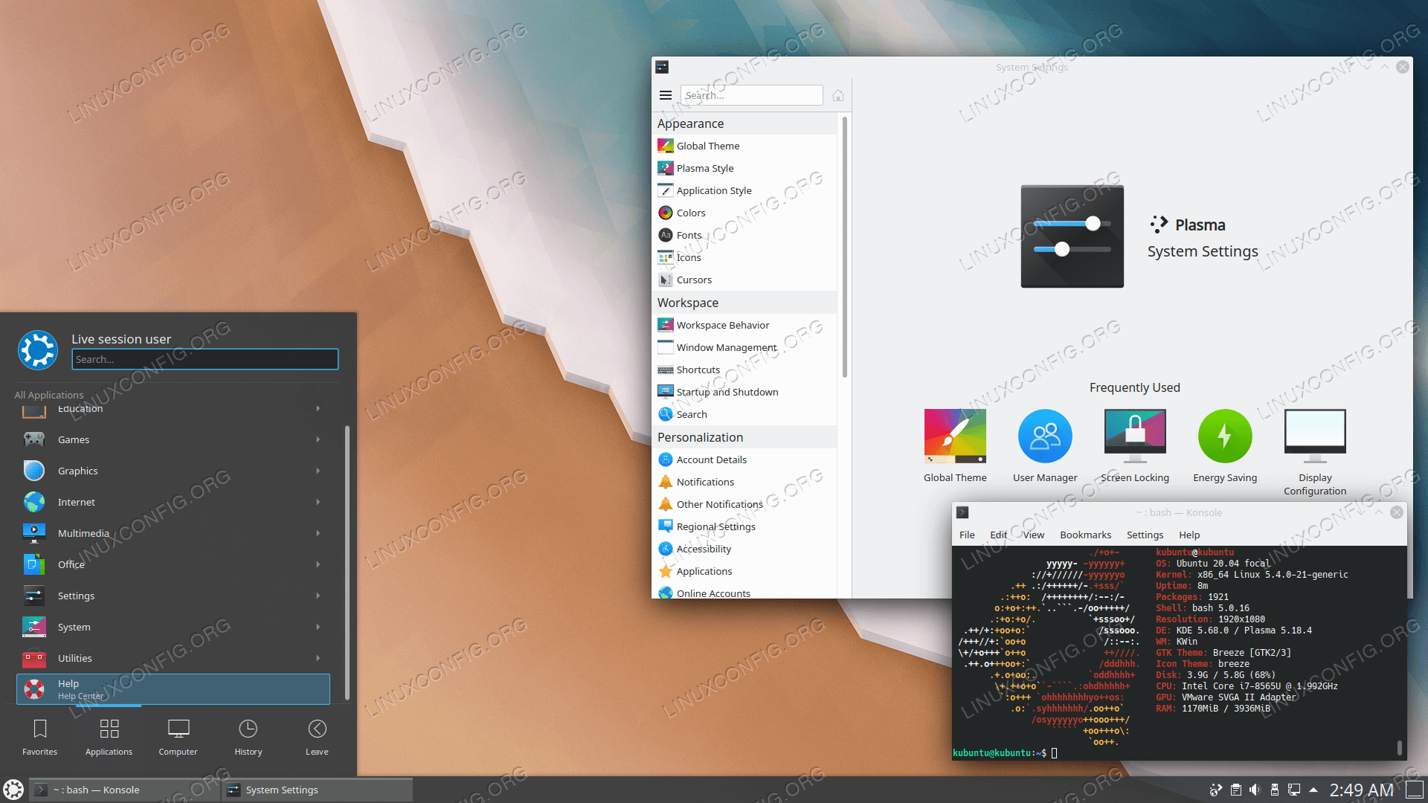
Task: Open Workspace Behavior settings
Action: 744,325
